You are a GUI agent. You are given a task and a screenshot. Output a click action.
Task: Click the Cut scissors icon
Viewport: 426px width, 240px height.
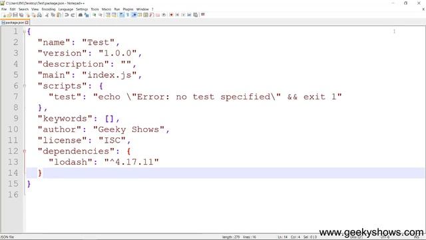[47, 15]
